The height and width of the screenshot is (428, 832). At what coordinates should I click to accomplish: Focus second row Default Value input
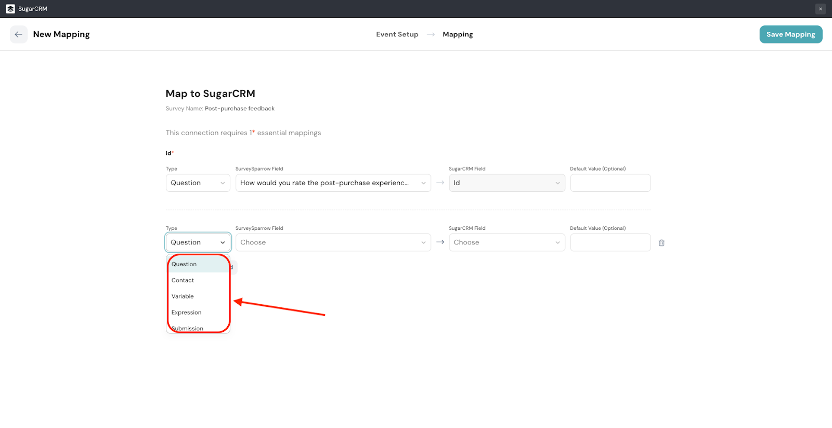pyautogui.click(x=610, y=242)
